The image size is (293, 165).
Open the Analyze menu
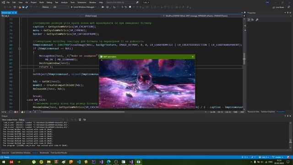click(x=64, y=2)
